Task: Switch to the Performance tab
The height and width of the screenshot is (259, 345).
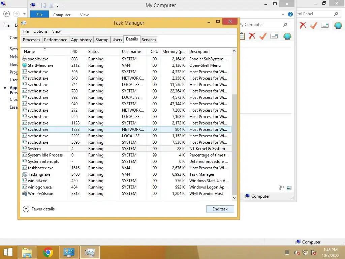Action: (56, 40)
